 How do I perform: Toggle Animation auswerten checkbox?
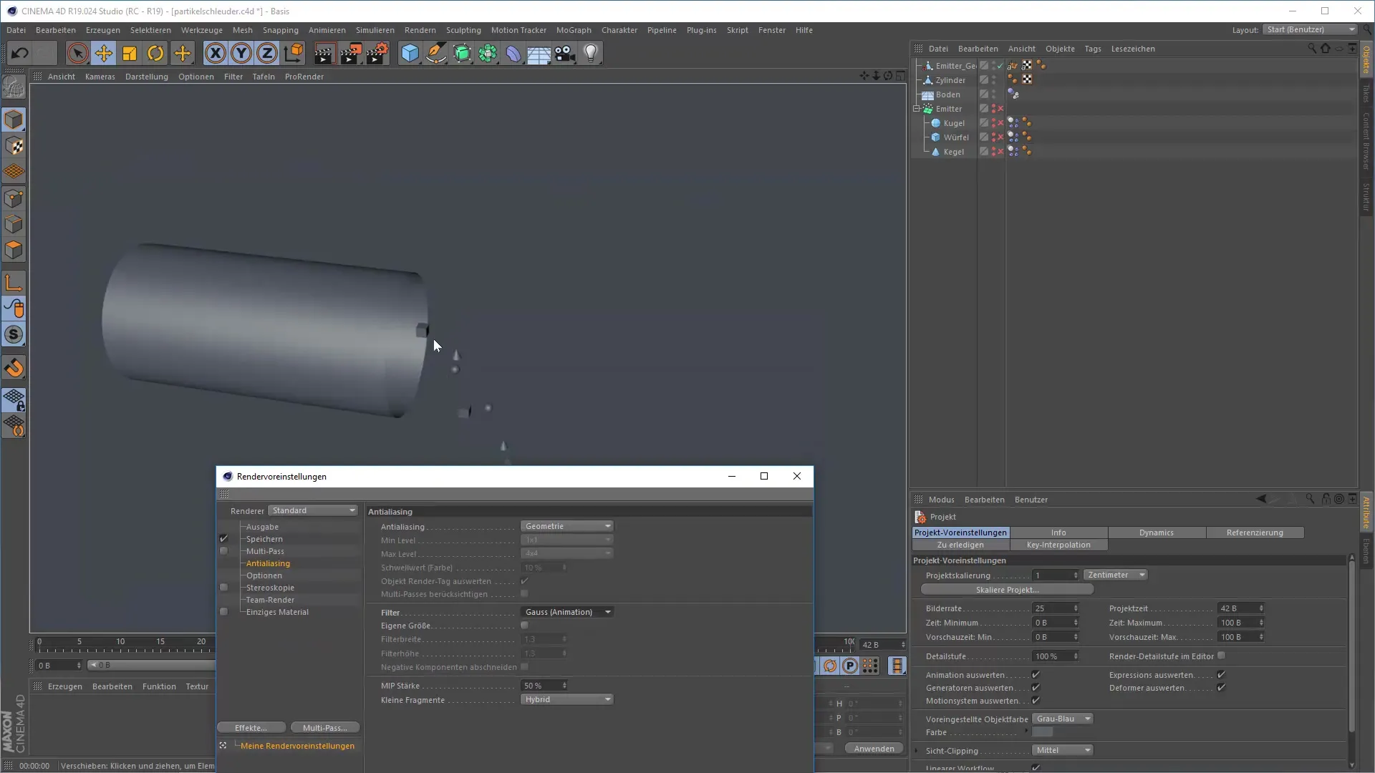[x=1036, y=675]
